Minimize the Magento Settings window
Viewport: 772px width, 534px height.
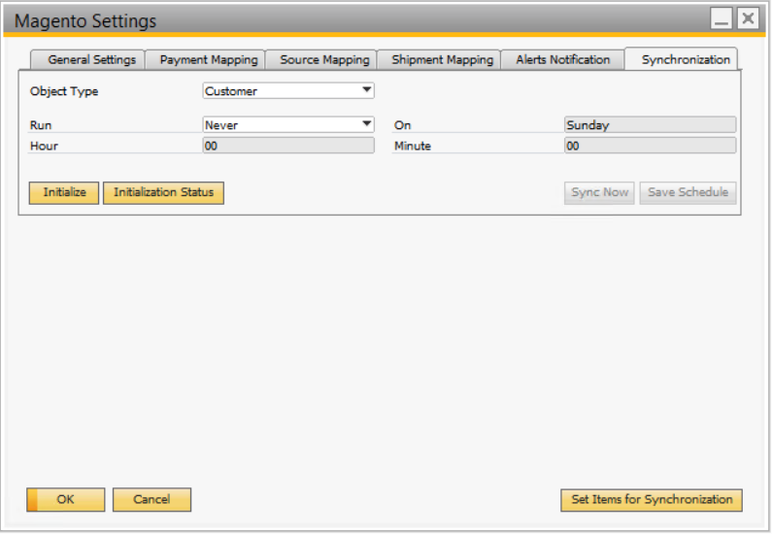[722, 19]
